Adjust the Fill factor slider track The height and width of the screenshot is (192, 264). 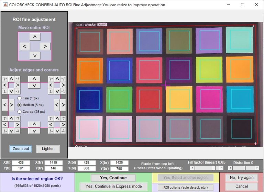pyautogui.click(x=207, y=168)
